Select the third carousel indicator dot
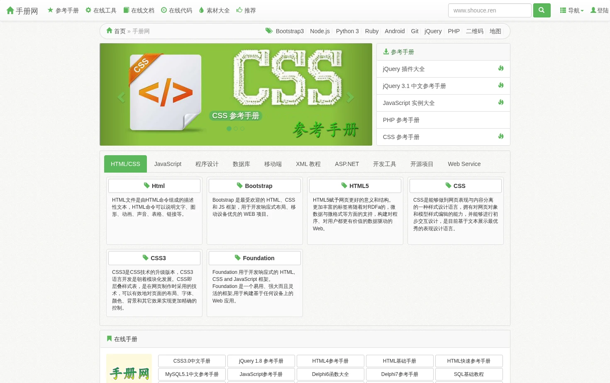 242,129
